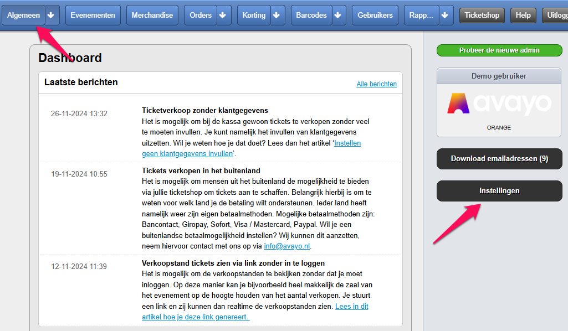Viewport: 568px width, 331px height.
Task: Open the Algemeen menu
Action: tap(23, 15)
